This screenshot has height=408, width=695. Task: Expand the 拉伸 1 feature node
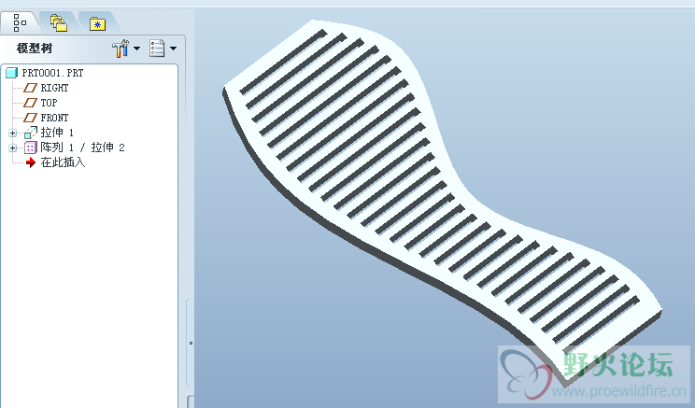[x=12, y=133]
